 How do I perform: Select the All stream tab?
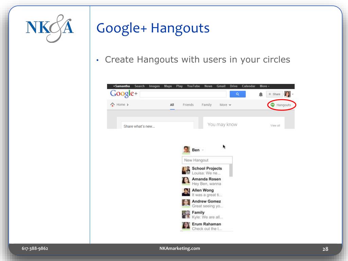coord(172,105)
